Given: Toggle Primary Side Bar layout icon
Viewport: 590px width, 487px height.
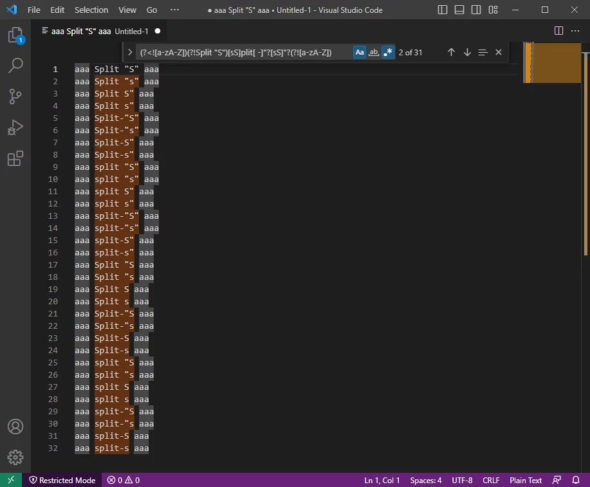Looking at the screenshot, I should (443, 10).
